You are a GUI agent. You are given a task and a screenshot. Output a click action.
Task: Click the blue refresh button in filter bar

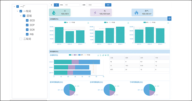(108, 5)
